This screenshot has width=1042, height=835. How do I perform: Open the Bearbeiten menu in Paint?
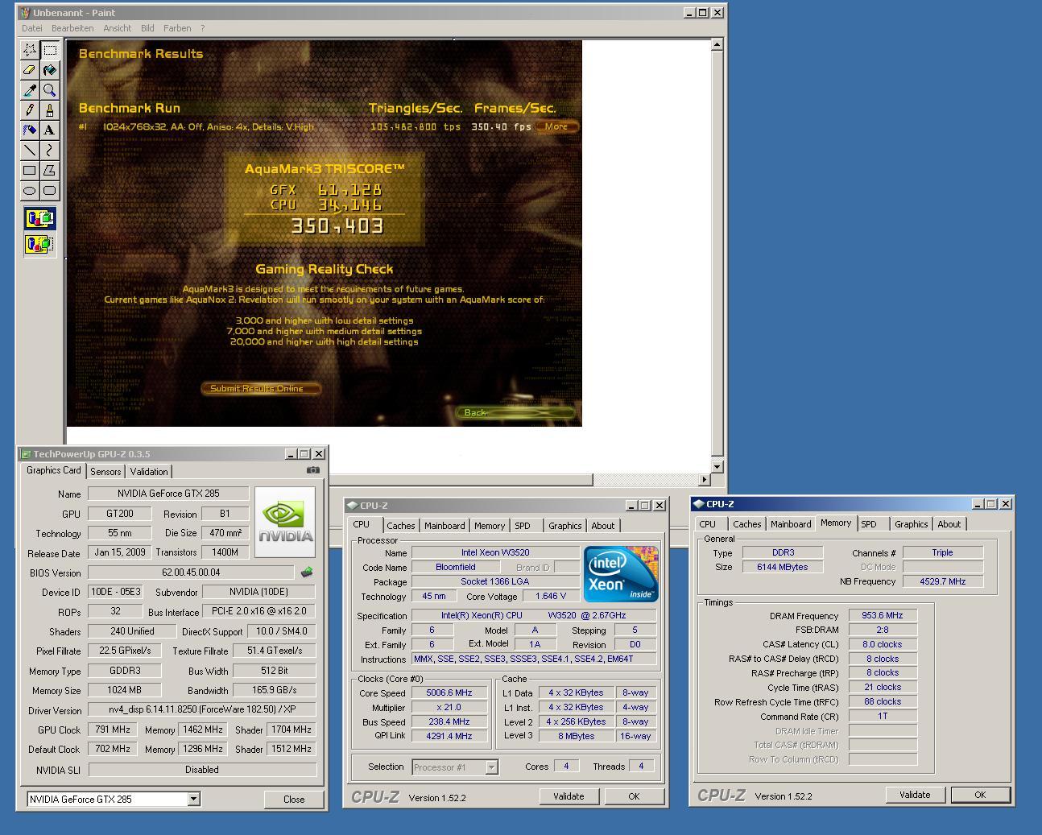pyautogui.click(x=72, y=28)
